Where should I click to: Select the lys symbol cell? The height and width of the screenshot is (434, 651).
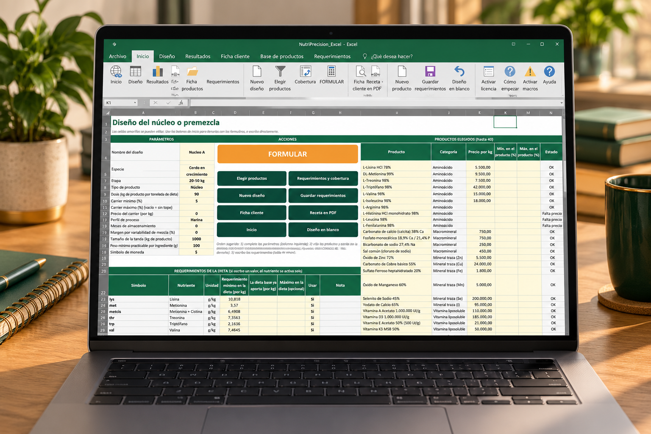(x=139, y=299)
